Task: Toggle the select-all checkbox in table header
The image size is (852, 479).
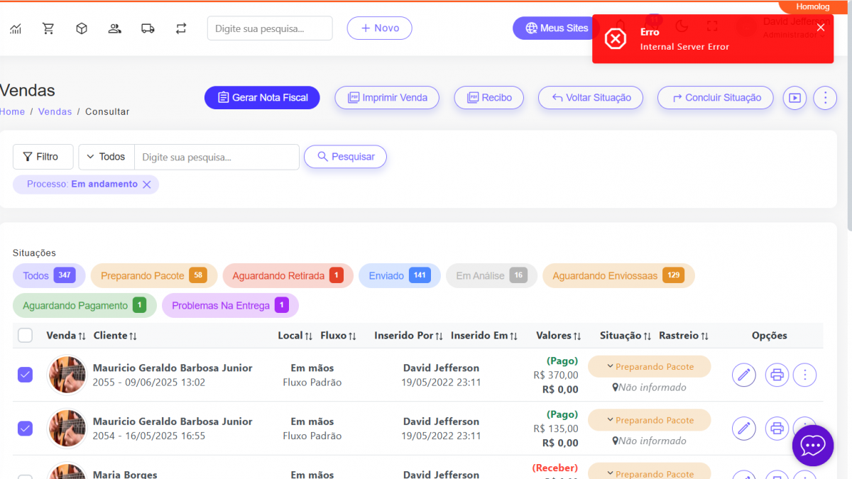Action: pyautogui.click(x=25, y=336)
